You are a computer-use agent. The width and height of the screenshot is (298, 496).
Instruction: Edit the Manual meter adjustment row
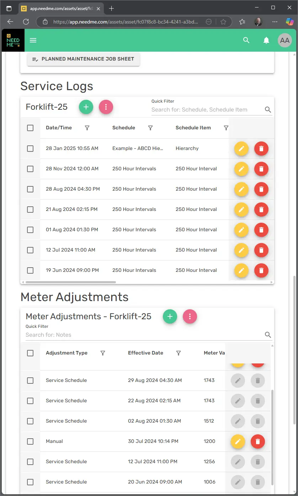(x=238, y=441)
